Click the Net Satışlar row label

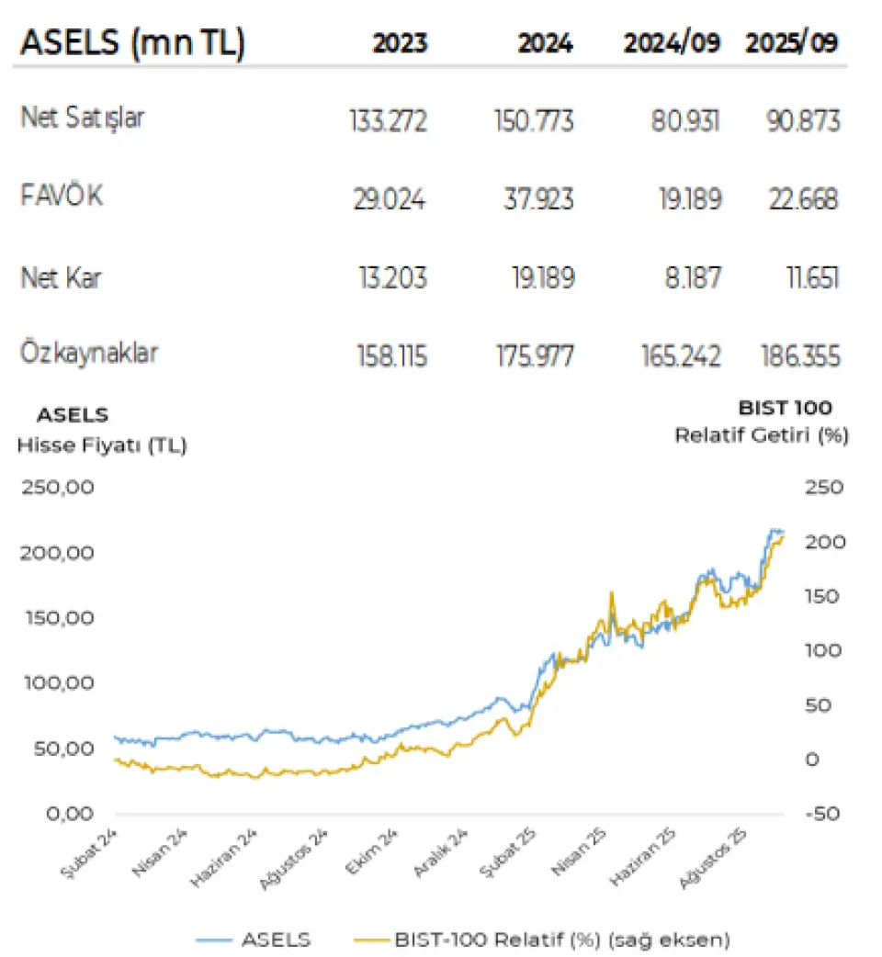click(83, 118)
